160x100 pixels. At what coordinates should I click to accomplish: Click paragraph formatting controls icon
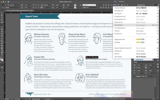coord(3,8)
